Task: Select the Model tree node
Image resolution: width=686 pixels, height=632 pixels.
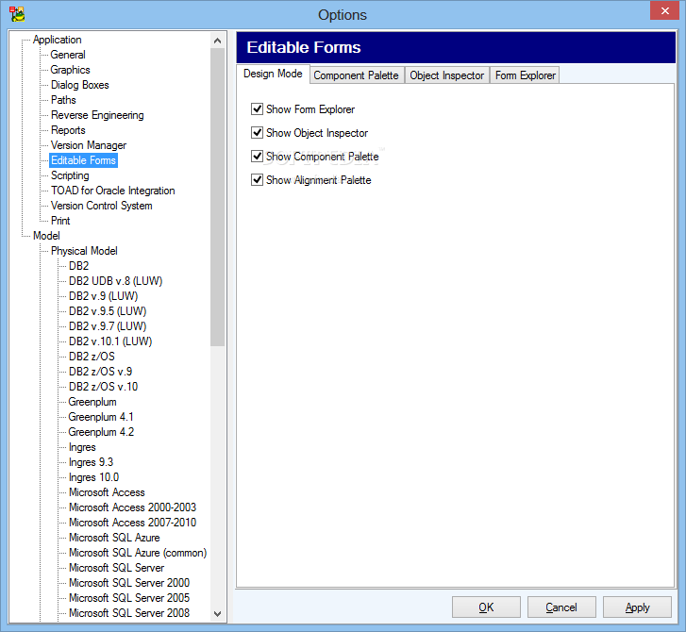Action: click(46, 236)
